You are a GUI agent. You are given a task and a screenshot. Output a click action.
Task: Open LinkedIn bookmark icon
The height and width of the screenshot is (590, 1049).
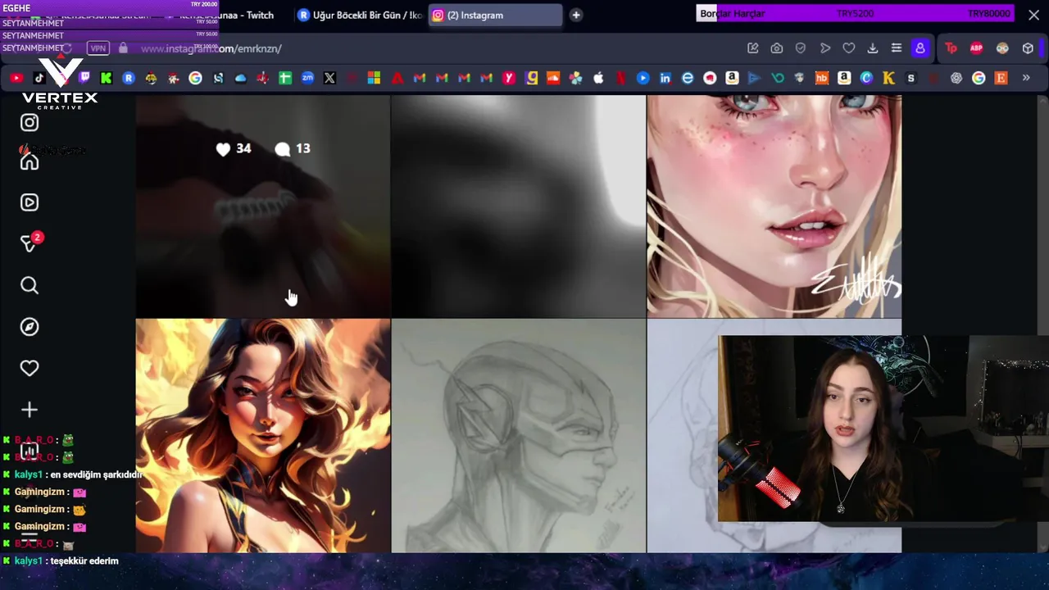(665, 78)
